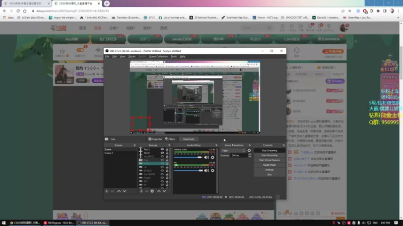Mute Mic channel with its speaker icon
Viewport: 403px width, 226px height.
[x=207, y=170]
